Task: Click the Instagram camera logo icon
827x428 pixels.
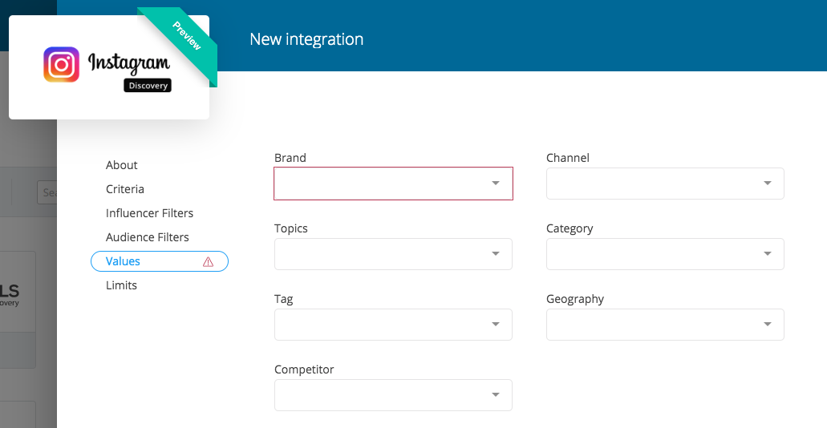Action: click(62, 65)
